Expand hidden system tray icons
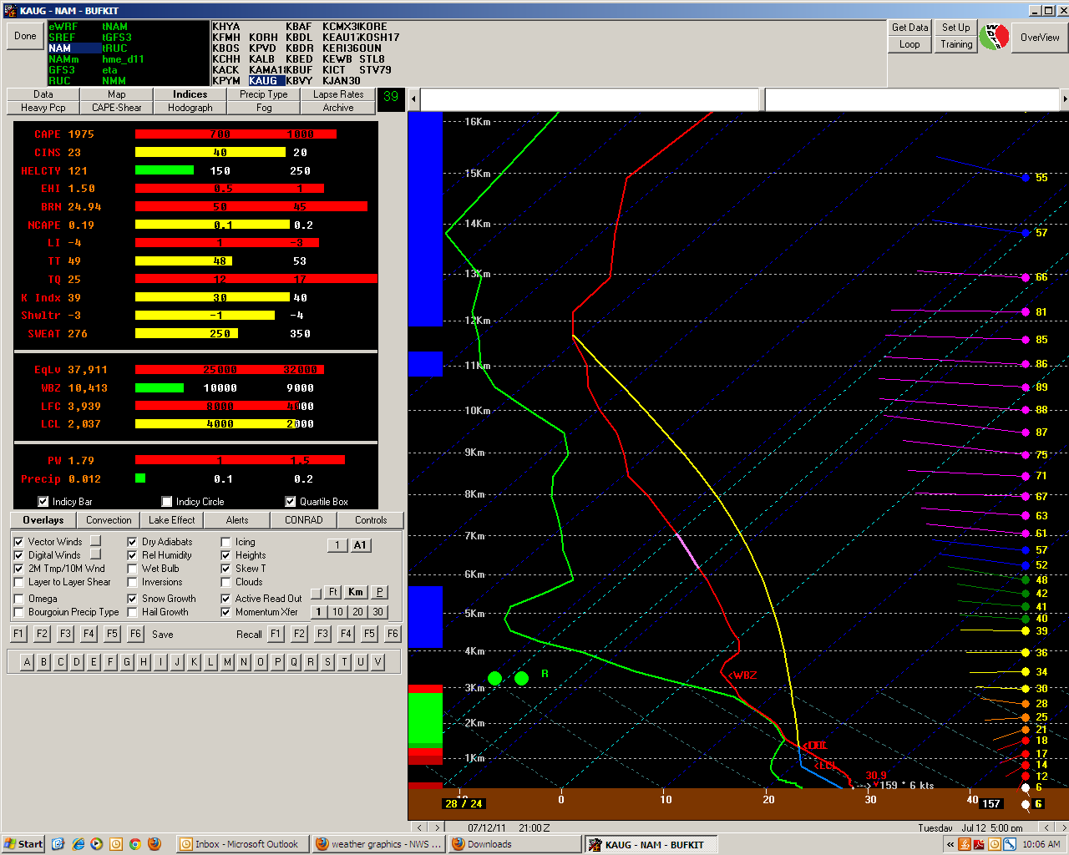This screenshot has height=855, width=1069. [950, 844]
